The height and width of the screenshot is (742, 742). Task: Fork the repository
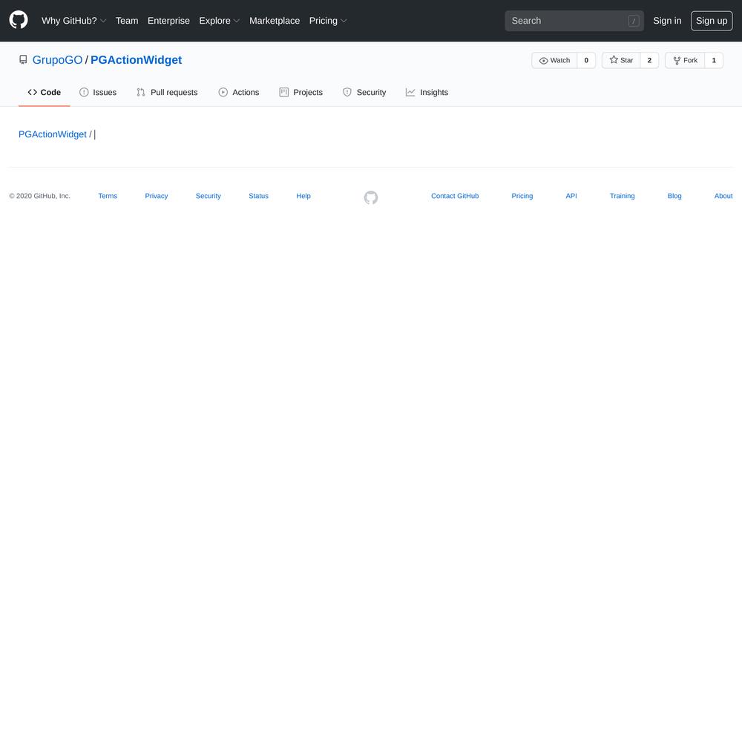[x=685, y=60]
